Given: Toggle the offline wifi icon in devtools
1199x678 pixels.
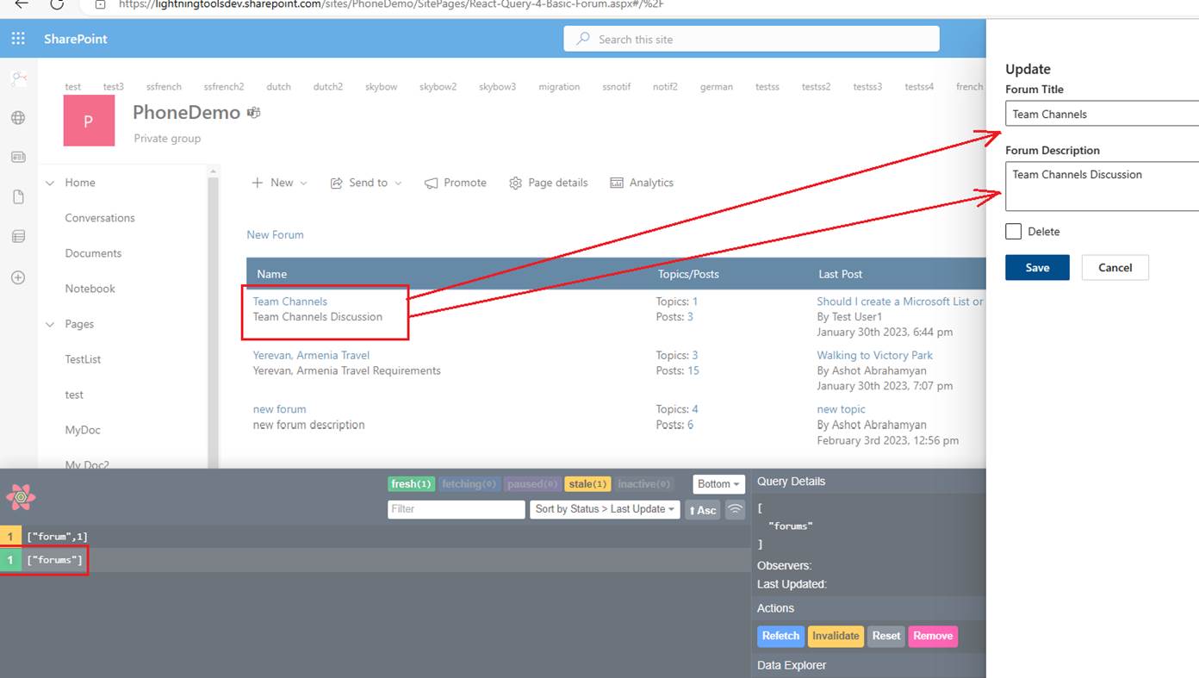Looking at the screenshot, I should click(x=735, y=509).
